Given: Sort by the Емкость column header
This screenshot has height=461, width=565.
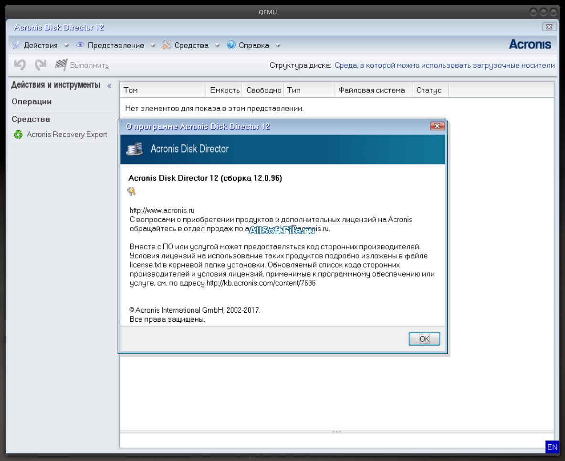Looking at the screenshot, I should click(x=224, y=90).
